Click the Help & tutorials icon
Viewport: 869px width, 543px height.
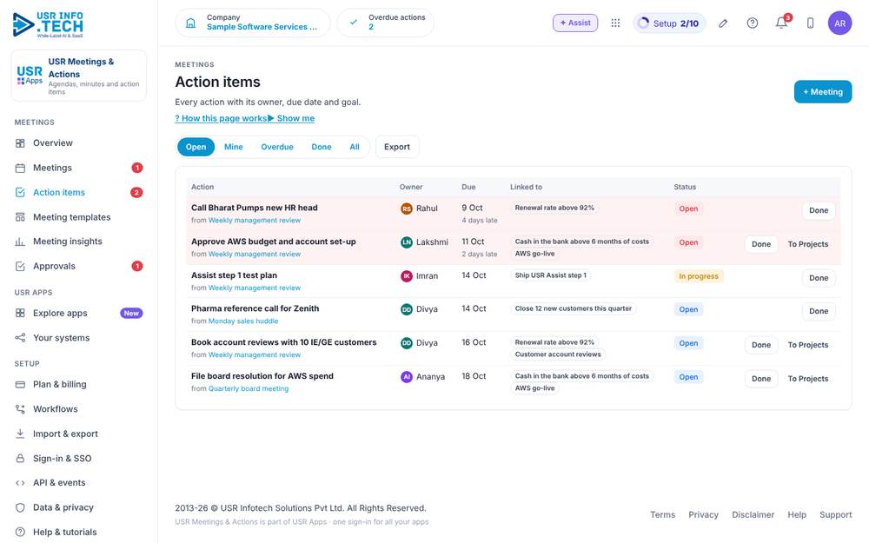pyautogui.click(x=20, y=532)
